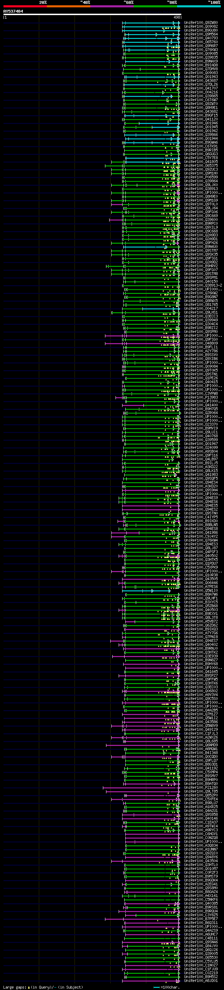Select the UniRef100_Q01946 label
This screenshot has height=990, width=224.
(201, 123)
